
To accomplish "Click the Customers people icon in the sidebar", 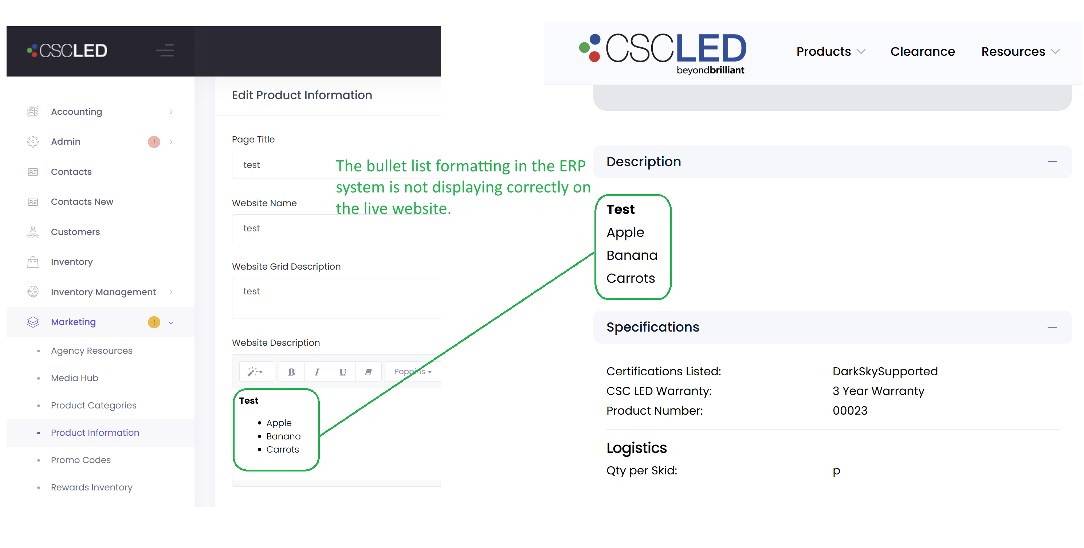I will coord(33,232).
